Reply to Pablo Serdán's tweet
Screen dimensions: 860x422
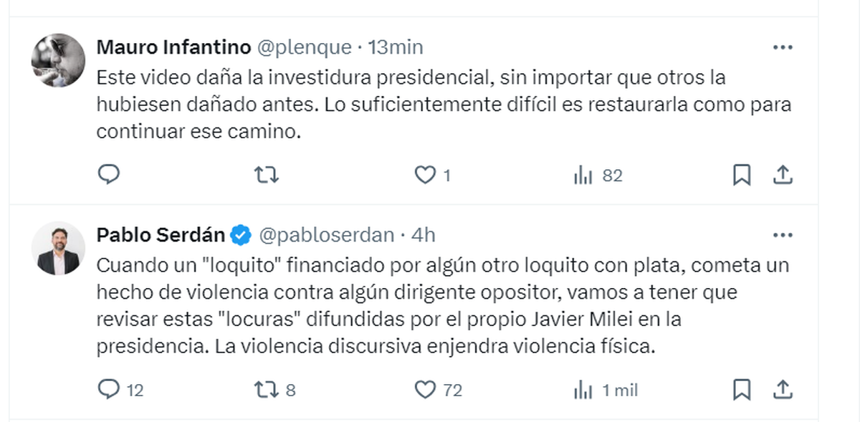click(x=109, y=390)
